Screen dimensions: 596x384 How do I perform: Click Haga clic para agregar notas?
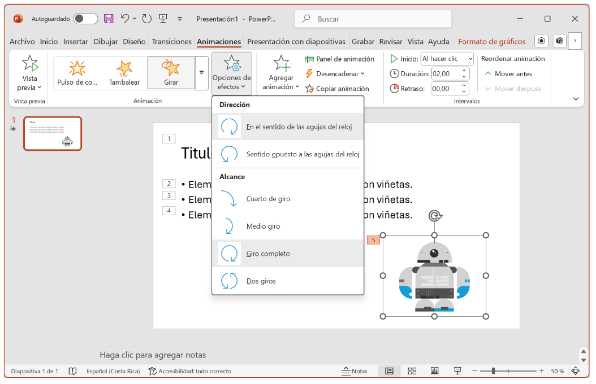tap(153, 355)
